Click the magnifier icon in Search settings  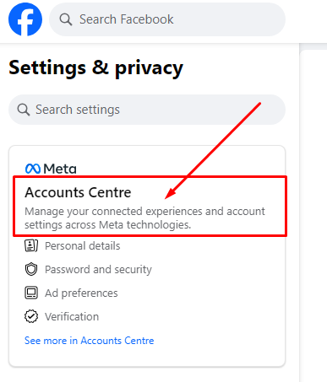pos(24,110)
